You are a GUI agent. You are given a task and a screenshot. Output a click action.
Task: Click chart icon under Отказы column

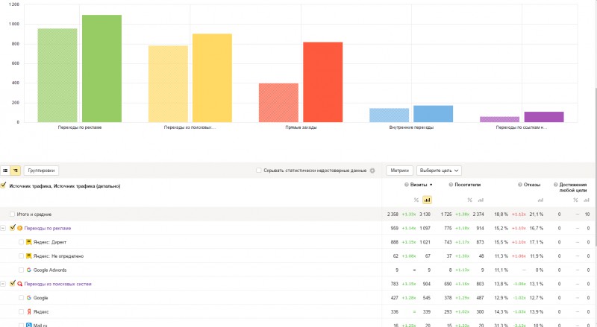[x=540, y=200]
